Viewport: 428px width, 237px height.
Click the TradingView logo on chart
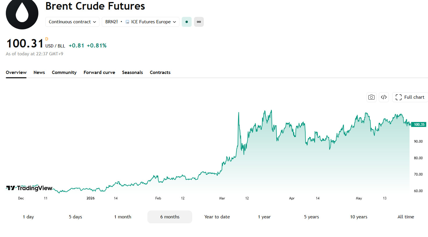29,188
